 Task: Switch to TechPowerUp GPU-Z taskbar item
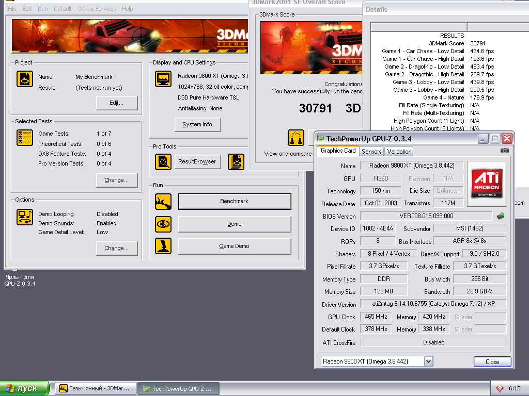click(x=179, y=389)
